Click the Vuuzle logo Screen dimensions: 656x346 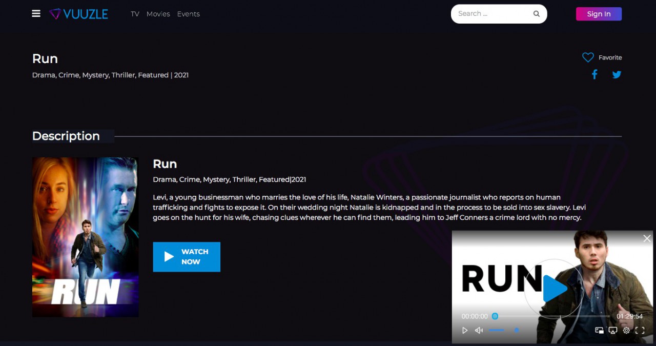click(79, 14)
